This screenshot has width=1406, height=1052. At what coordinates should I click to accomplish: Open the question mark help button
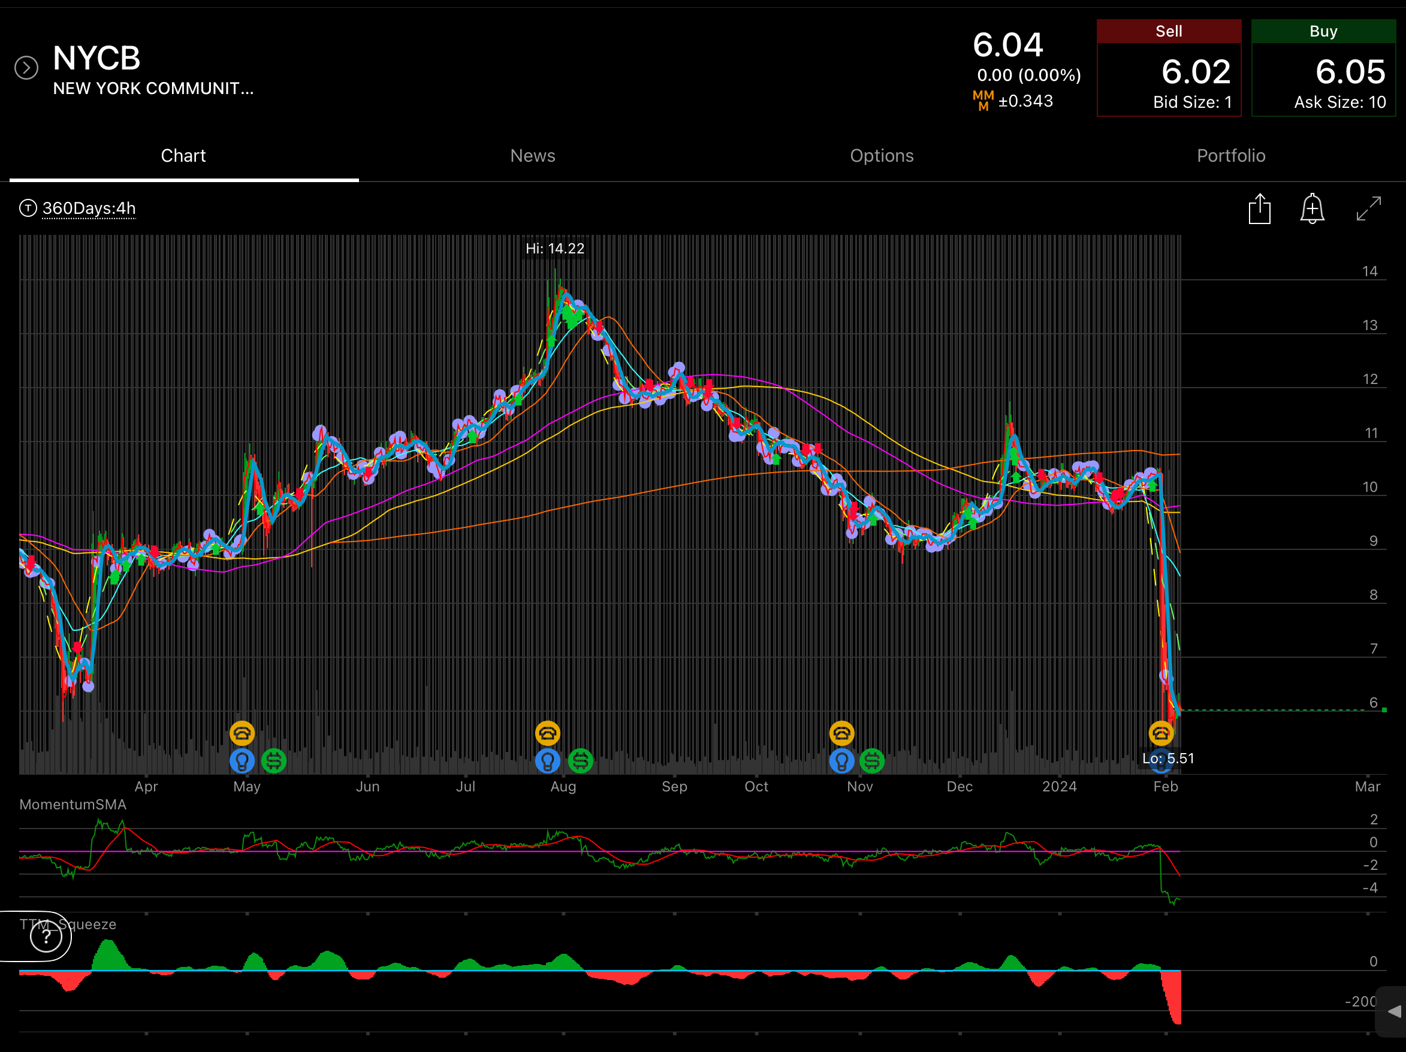pyautogui.click(x=46, y=936)
